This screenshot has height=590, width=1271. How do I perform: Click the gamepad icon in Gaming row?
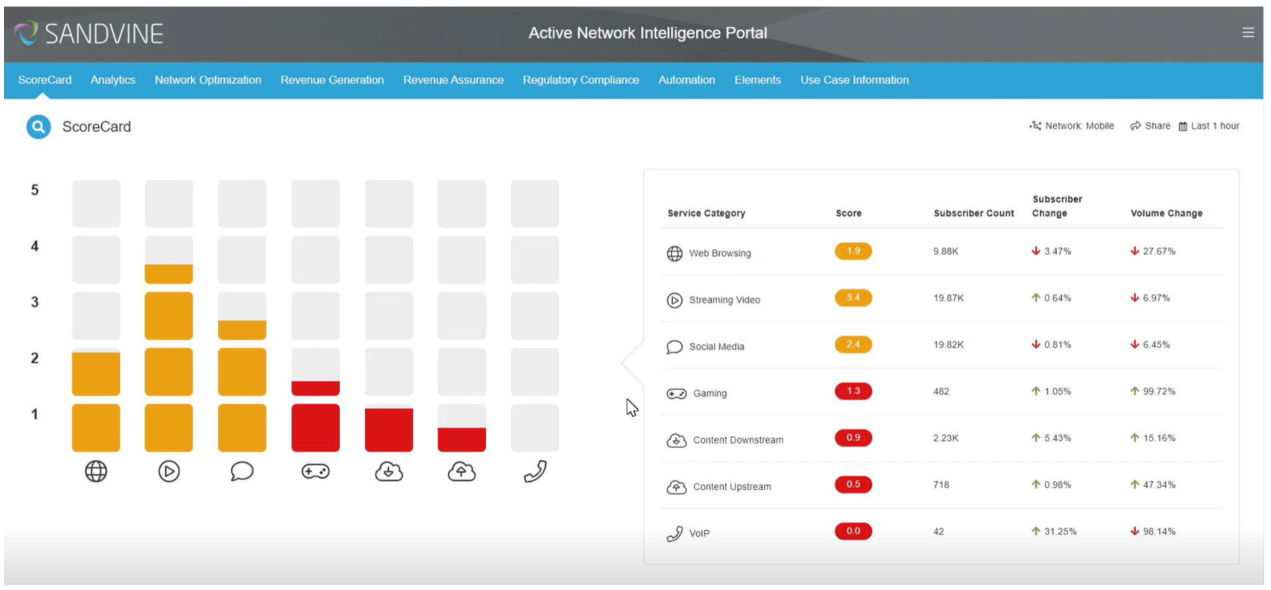click(676, 393)
